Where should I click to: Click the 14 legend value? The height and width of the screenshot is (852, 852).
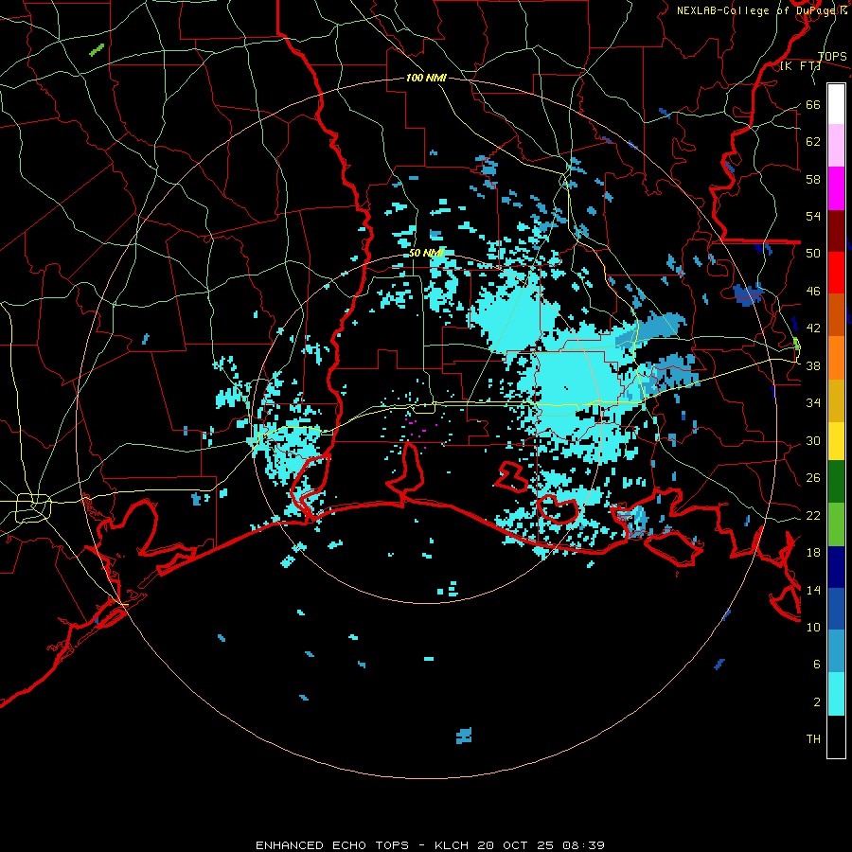tap(813, 590)
